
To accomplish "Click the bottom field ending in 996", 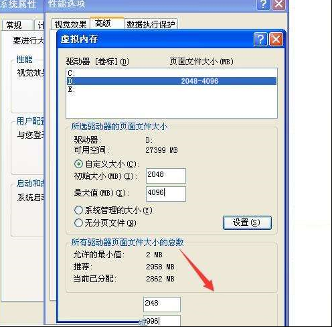I will coord(162,321).
